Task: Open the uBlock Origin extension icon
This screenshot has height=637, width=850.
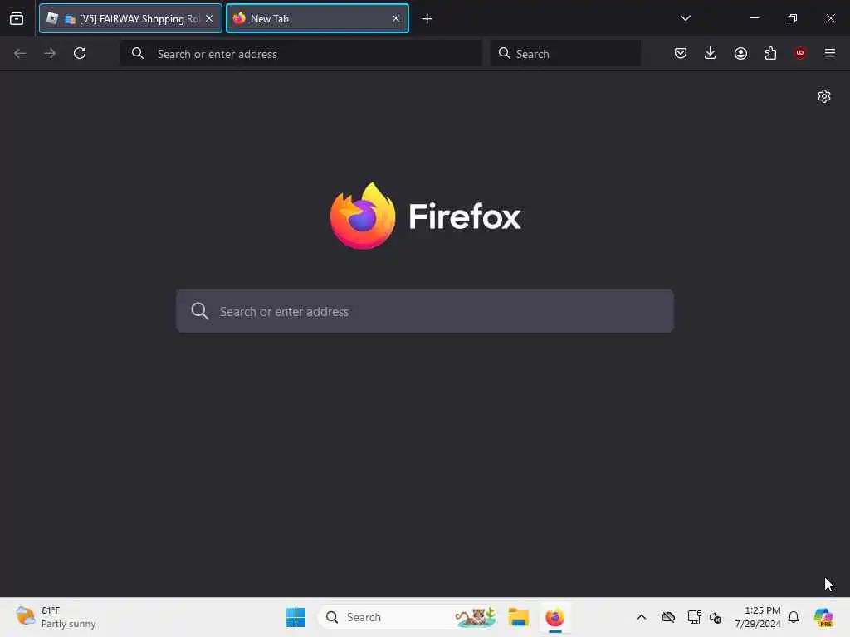Action: point(799,53)
